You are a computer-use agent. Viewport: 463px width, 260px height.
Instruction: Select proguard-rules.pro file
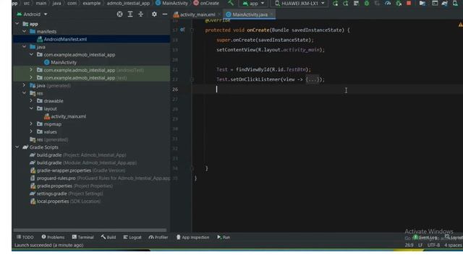point(100,178)
